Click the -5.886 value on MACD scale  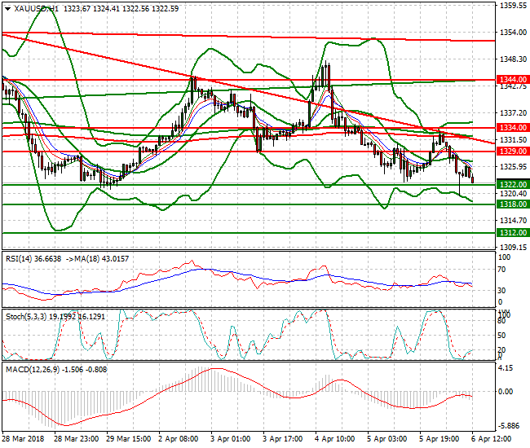tap(509, 426)
